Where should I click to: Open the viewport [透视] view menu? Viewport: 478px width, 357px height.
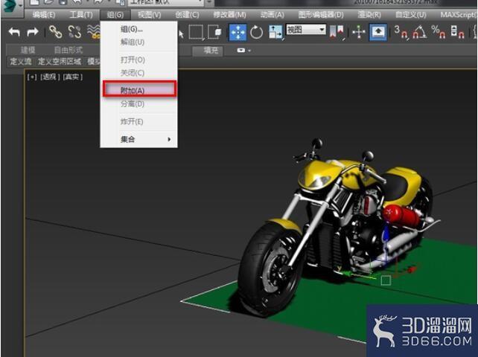[x=50, y=77]
